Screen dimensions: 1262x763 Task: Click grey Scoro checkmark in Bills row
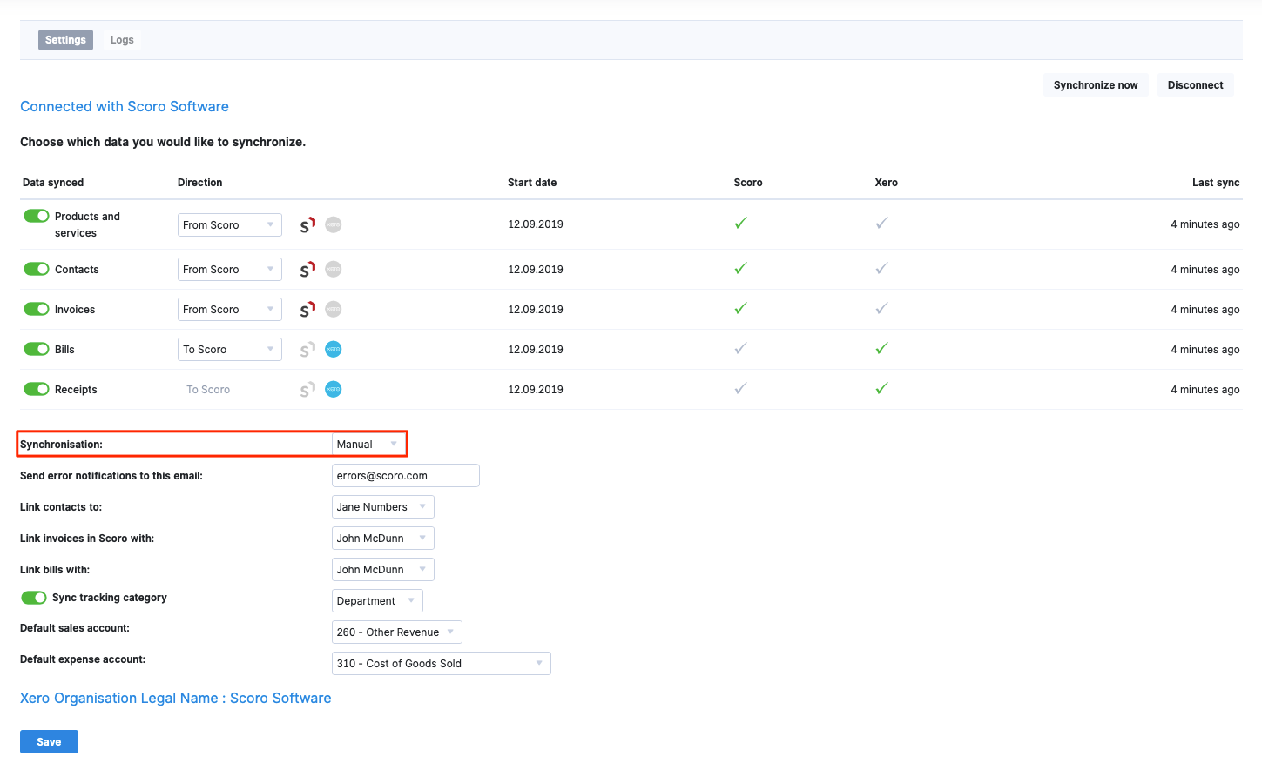point(740,349)
